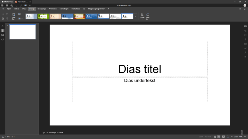
Task: Open the Slide size dropdown
Action: tap(148, 16)
